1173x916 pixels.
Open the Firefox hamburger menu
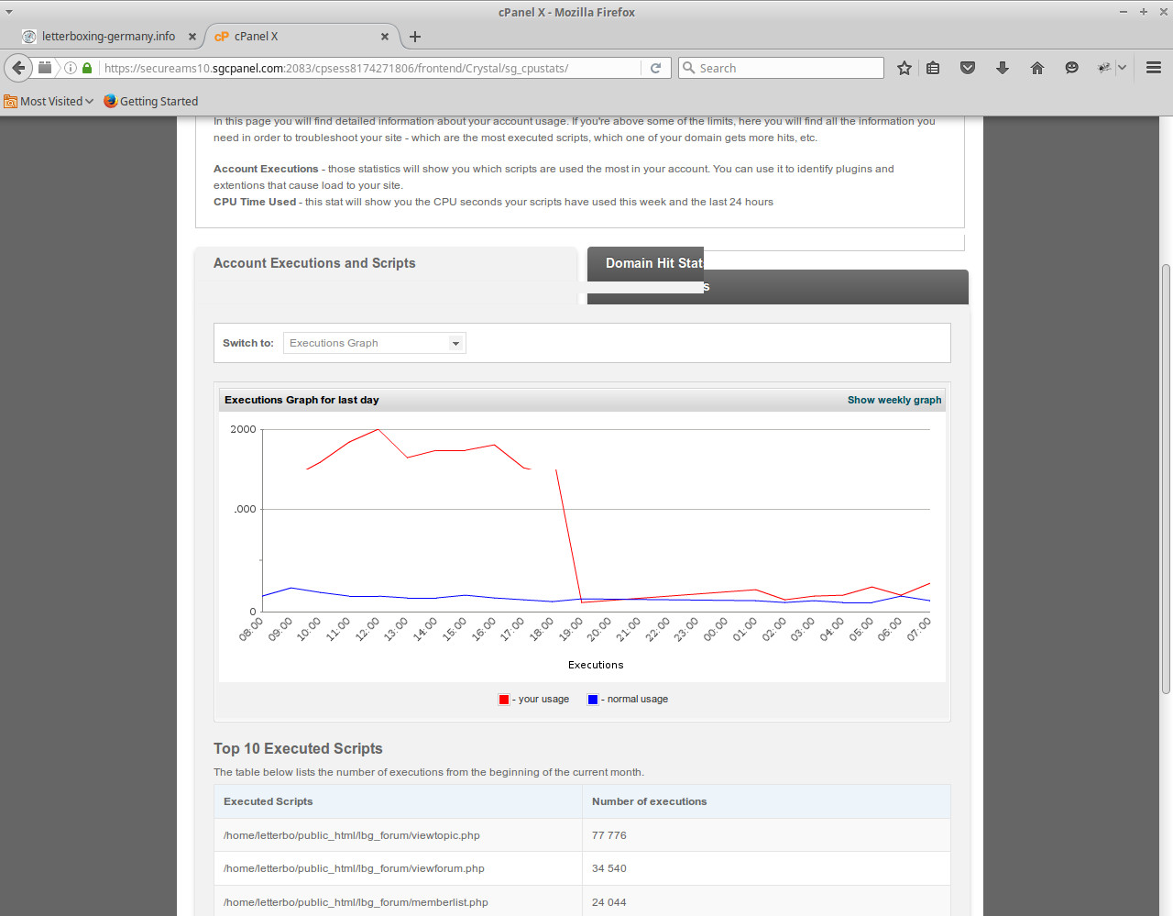pos(1154,68)
